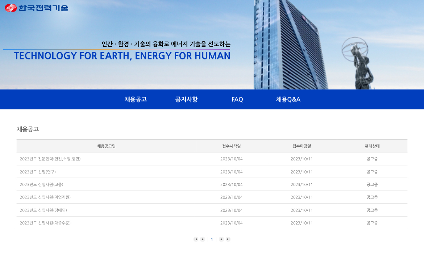Click the 접수시작일 column header

[231, 146]
